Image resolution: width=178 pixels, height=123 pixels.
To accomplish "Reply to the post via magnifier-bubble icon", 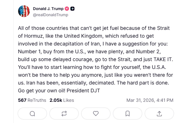I will [32, 114].
